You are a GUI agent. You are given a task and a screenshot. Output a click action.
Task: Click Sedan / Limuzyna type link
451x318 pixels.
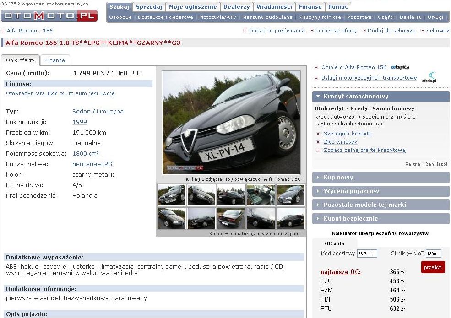click(98, 112)
